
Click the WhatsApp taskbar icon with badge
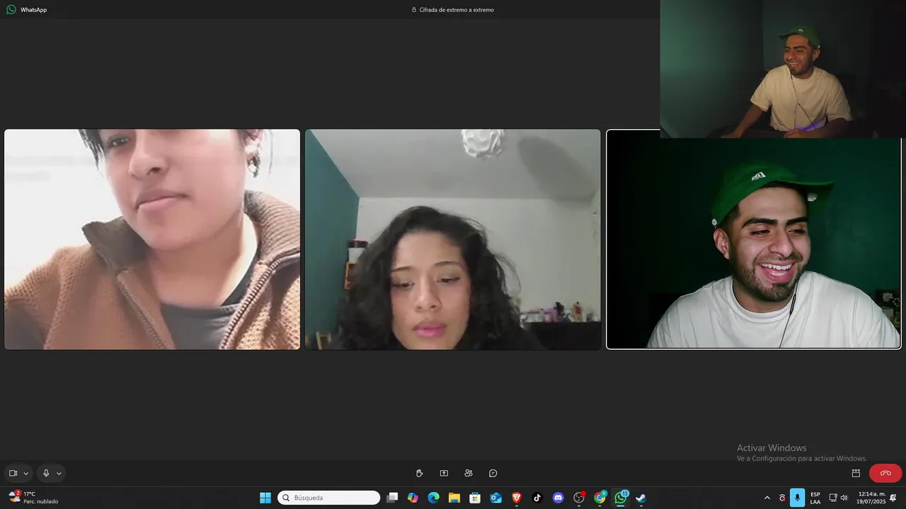tap(621, 498)
